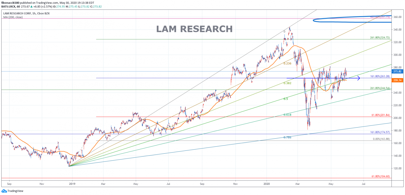This screenshot has width=405, height=195.
Task: Select the MA (200, close) indicator label
Action: pos(13,17)
